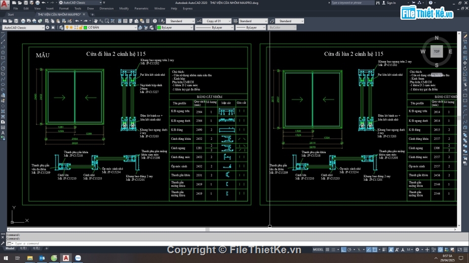This screenshot has height=263, width=469.
Task: Click the Autodesk App Store cart icon
Action: [x=414, y=2]
